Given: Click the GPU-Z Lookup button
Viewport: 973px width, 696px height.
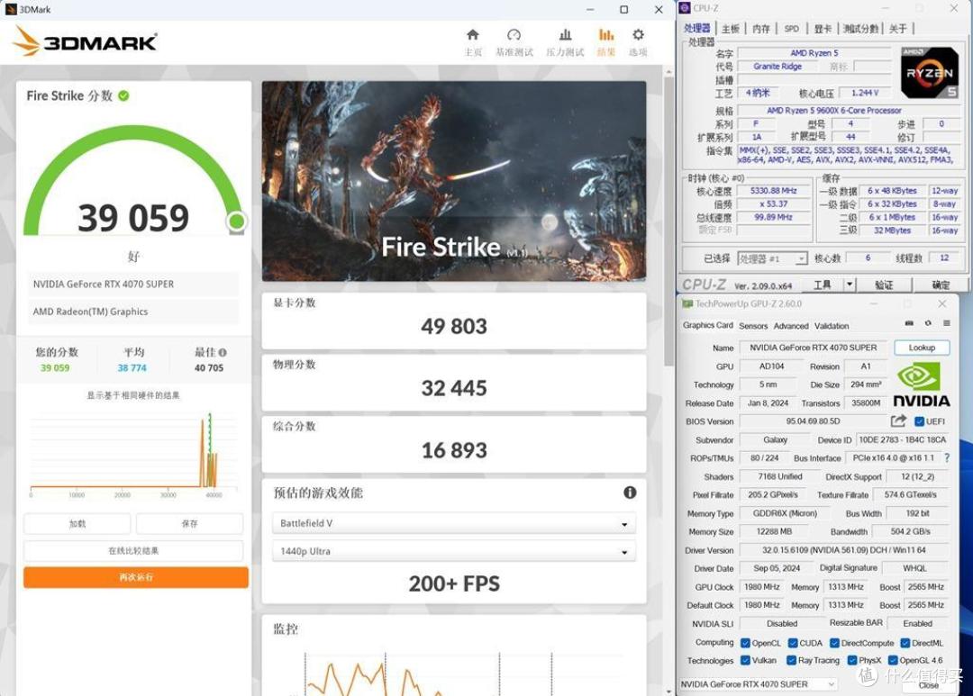Looking at the screenshot, I should point(922,348).
